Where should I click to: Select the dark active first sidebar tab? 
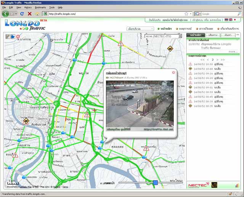196,35
